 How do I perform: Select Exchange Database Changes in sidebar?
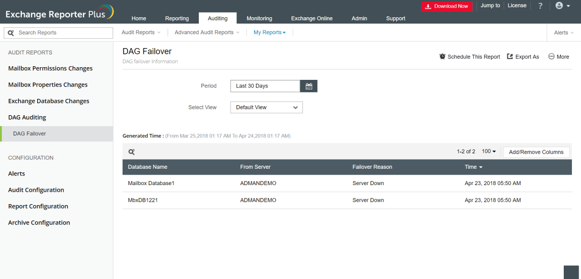(49, 101)
